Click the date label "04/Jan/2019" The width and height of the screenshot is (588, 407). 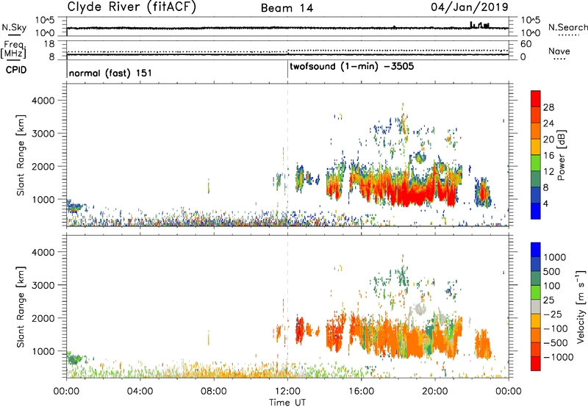click(470, 7)
